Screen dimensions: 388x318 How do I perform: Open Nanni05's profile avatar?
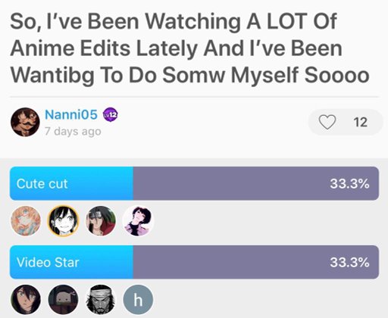(x=25, y=123)
